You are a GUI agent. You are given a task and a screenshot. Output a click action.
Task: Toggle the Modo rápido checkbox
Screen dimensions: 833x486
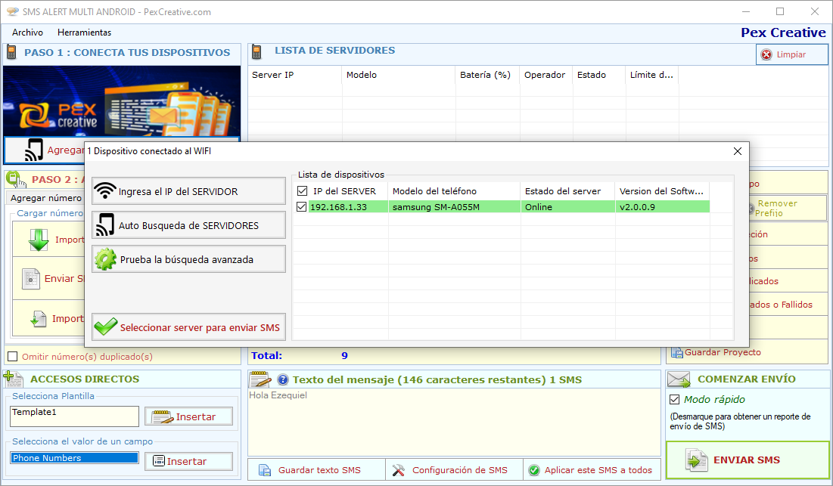675,400
